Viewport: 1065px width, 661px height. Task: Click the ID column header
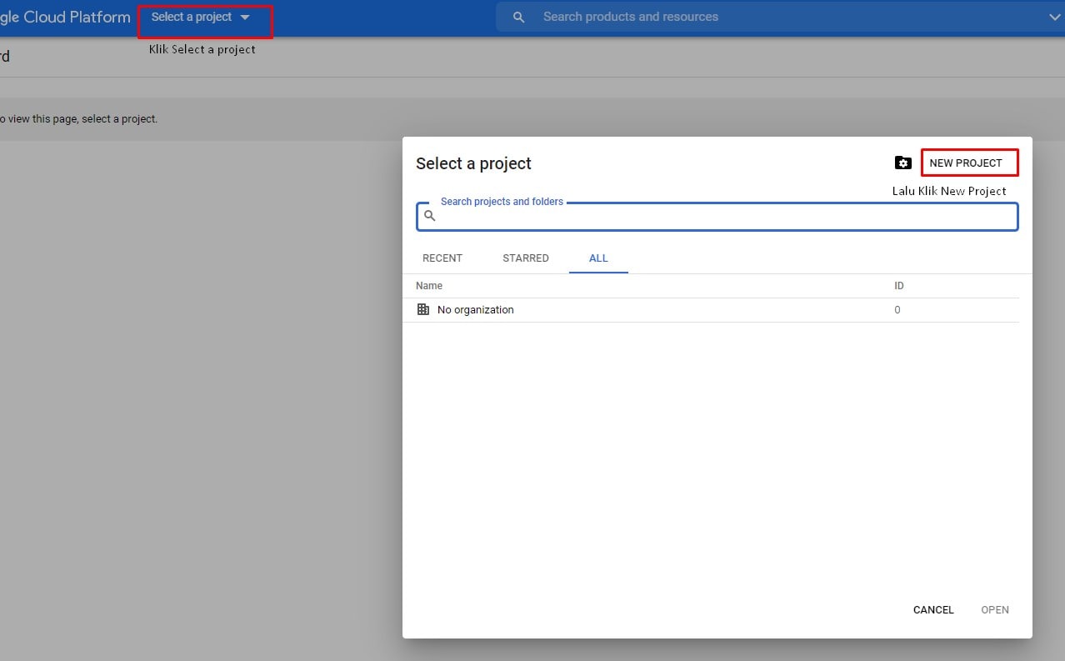pyautogui.click(x=898, y=285)
